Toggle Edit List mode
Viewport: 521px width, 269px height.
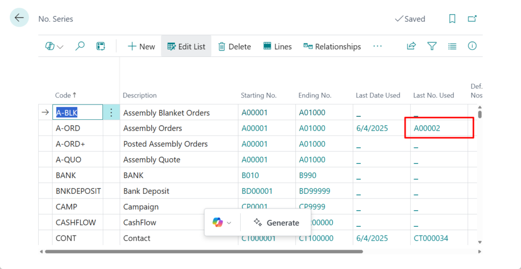pyautogui.click(x=186, y=46)
